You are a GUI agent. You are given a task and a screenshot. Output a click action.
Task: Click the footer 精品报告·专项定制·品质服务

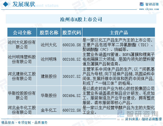pyautogui.click(x=24, y=123)
